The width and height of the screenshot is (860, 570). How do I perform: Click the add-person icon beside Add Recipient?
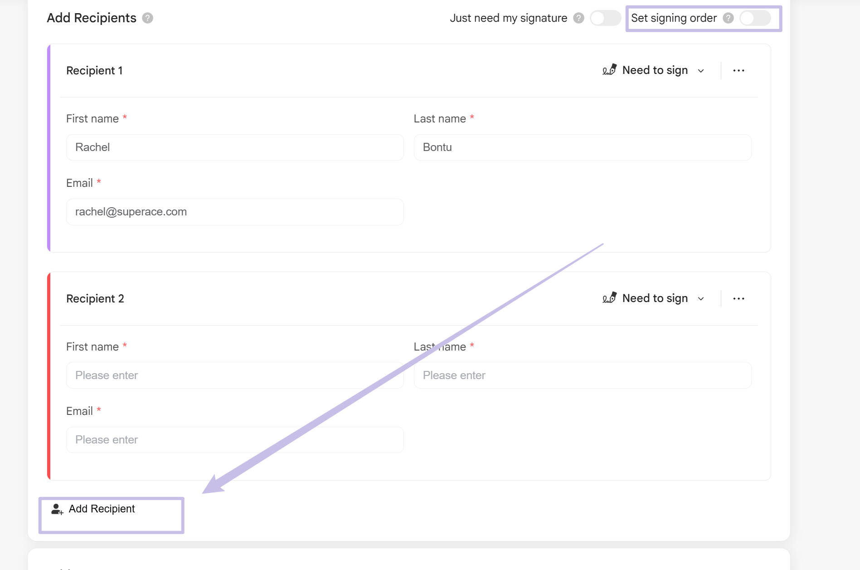(57, 509)
